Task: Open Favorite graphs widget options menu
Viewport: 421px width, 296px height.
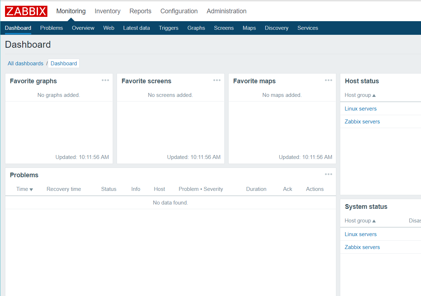Action: (105, 80)
